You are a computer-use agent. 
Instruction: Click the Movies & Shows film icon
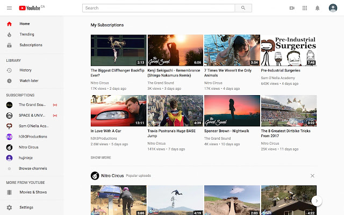[9, 192]
